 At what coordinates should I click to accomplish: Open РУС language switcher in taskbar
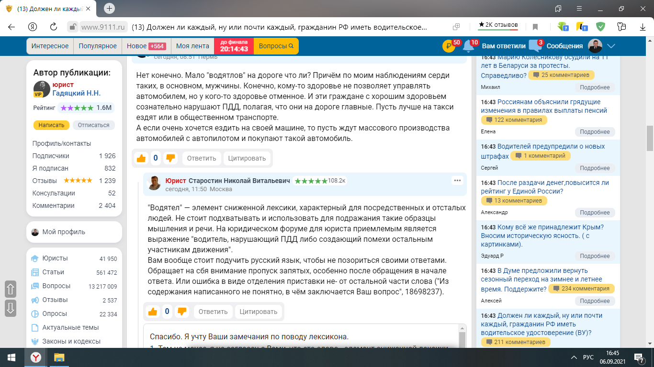coord(588,357)
